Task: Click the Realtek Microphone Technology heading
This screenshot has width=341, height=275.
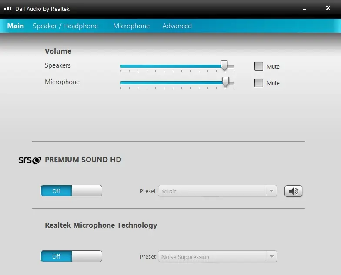Action: 101,225
